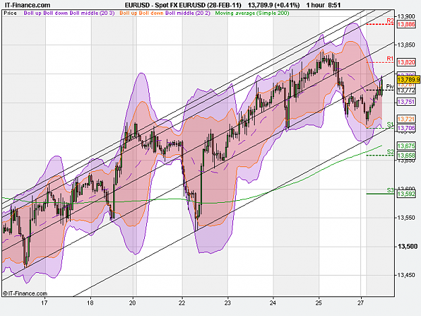Click the green S3 support label
This screenshot has width=421, height=316.
pos(390,190)
